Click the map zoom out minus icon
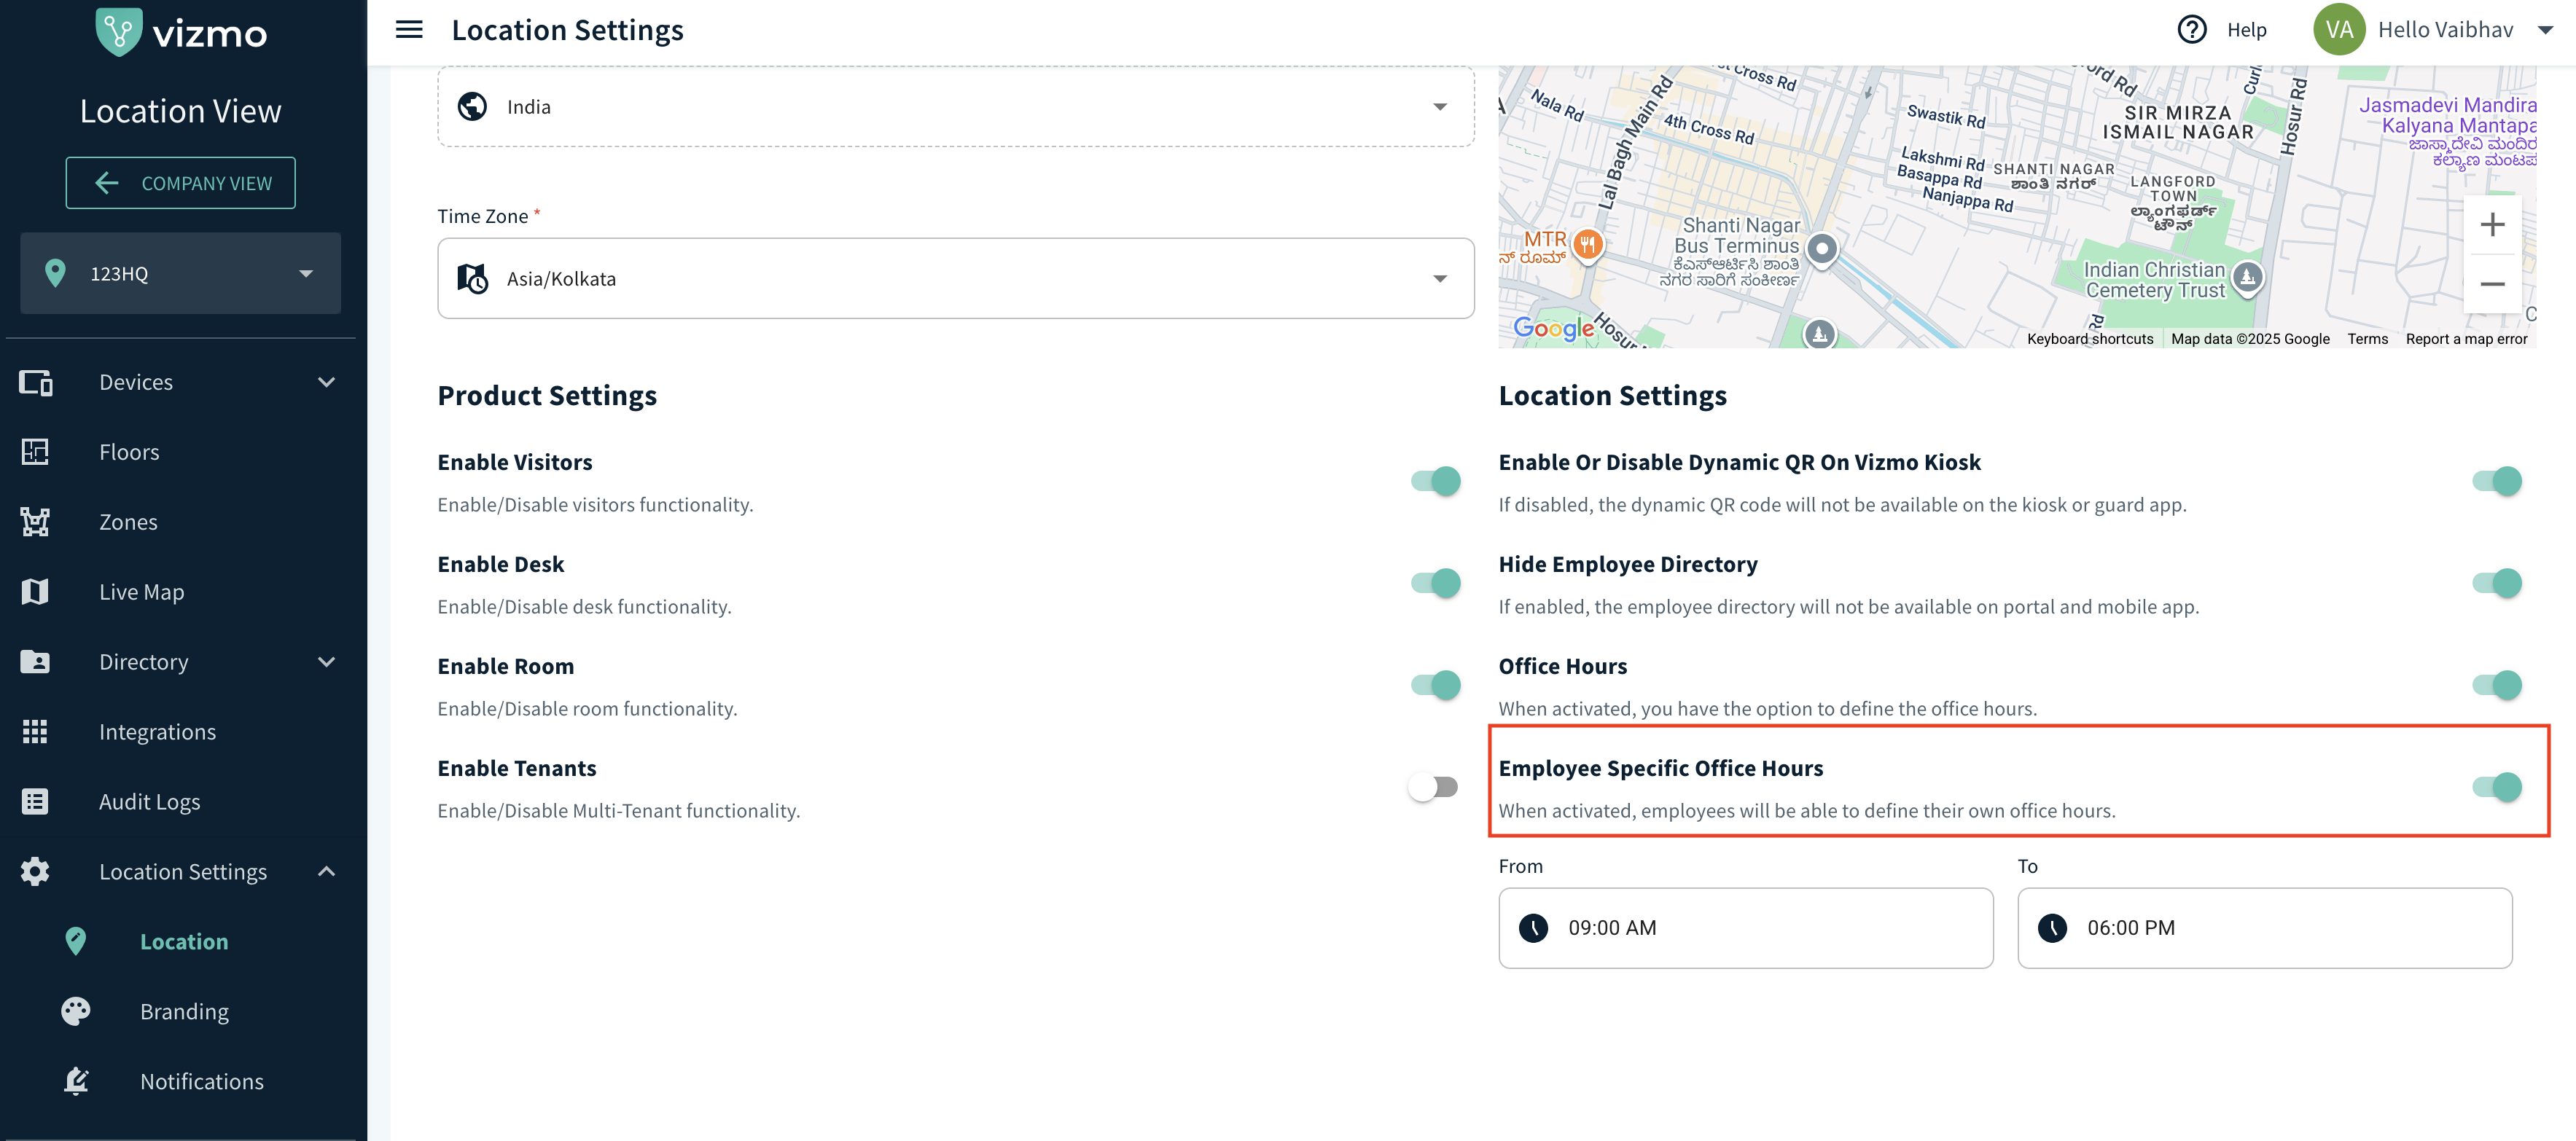 click(2492, 284)
